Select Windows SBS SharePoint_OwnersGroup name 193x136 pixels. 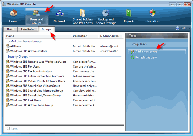pyautogui.click(x=35, y=95)
